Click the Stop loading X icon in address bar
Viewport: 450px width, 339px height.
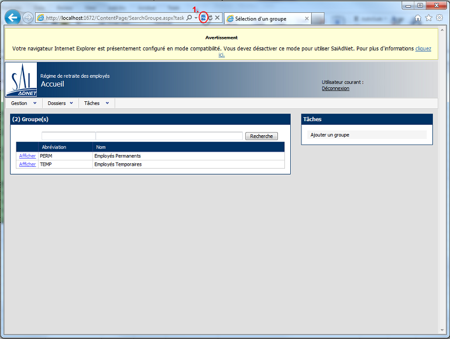[x=218, y=18]
